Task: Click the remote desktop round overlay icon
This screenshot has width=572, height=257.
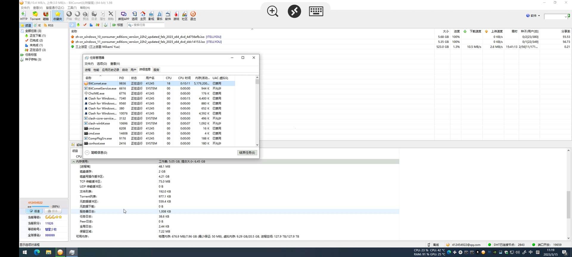Action: coord(294,11)
